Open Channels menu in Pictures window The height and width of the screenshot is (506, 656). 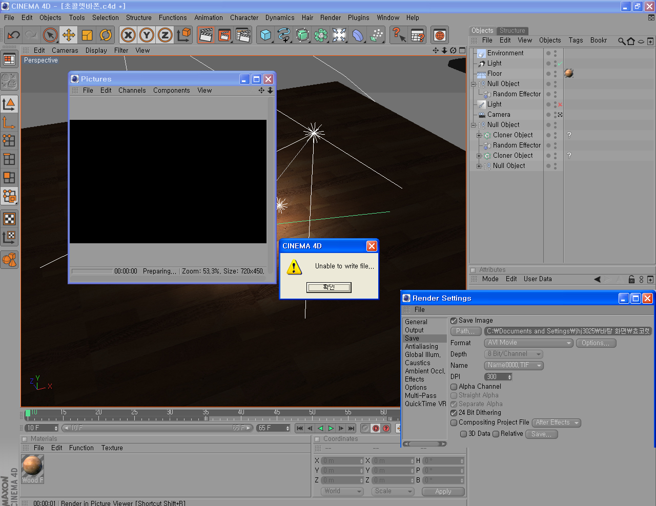tap(132, 91)
